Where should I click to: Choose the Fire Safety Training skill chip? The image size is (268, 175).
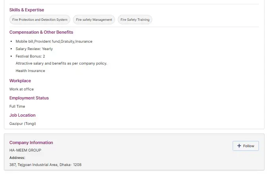pyautogui.click(x=135, y=20)
